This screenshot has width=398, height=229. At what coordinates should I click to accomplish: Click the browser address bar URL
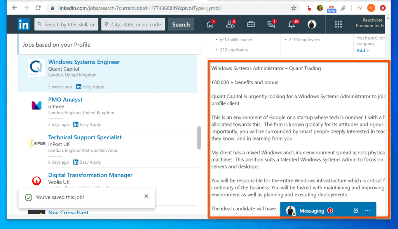pyautogui.click(x=140, y=8)
